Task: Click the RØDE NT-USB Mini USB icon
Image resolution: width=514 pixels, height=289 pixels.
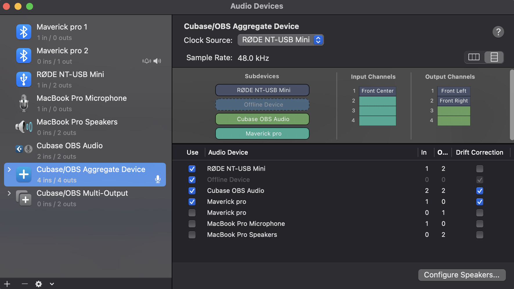Action: point(24,79)
